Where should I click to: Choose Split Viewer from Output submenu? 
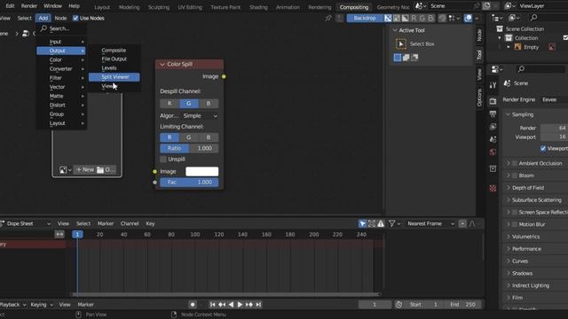[x=114, y=77]
